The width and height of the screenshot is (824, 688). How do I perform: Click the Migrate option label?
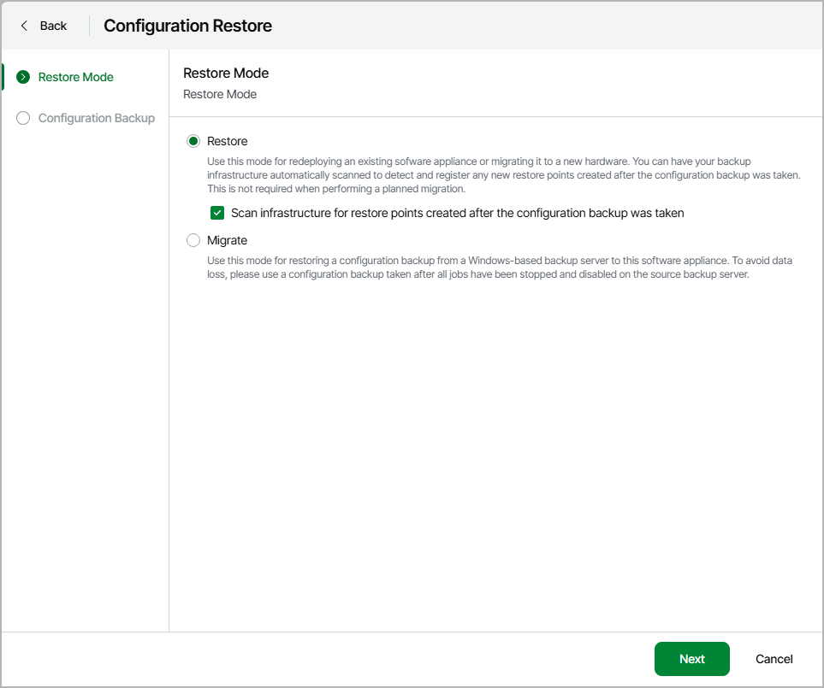pyautogui.click(x=227, y=240)
